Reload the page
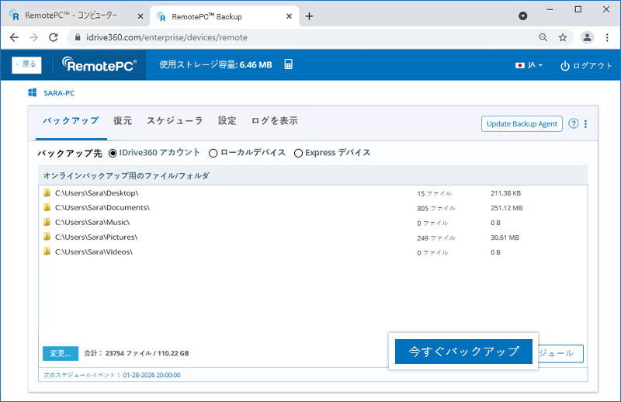The width and height of the screenshot is (621, 402). point(54,37)
